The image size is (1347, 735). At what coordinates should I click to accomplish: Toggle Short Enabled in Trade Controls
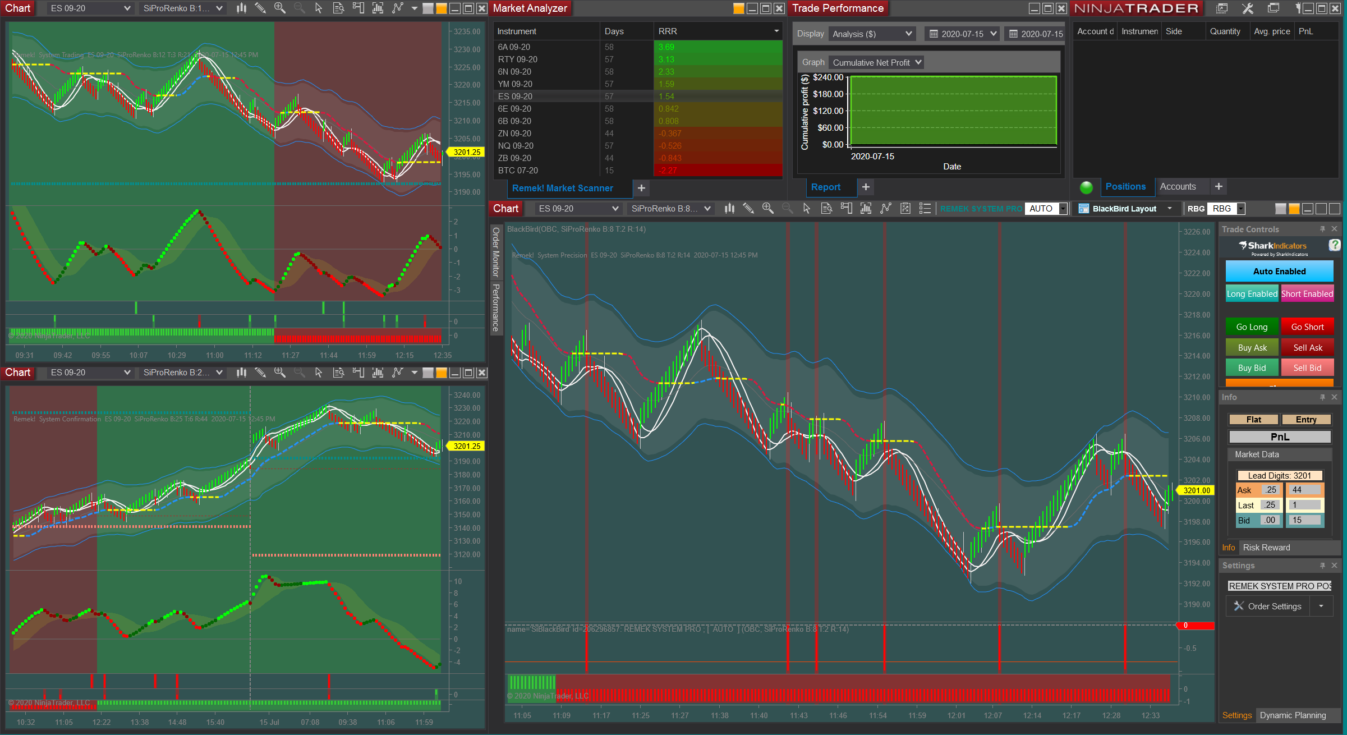click(x=1307, y=293)
